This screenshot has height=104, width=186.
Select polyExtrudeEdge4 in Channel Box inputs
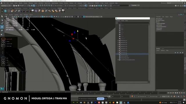pos(161,23)
